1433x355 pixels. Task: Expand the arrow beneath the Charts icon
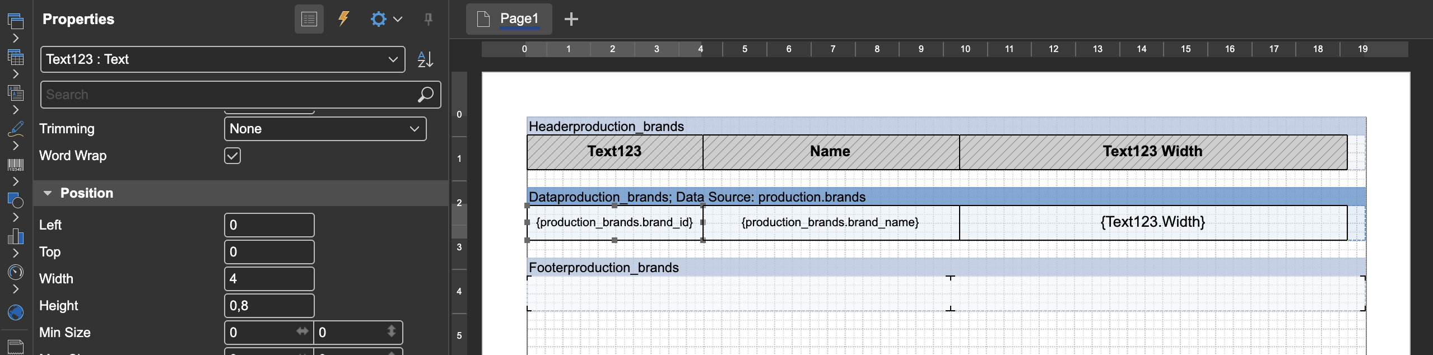[x=16, y=253]
